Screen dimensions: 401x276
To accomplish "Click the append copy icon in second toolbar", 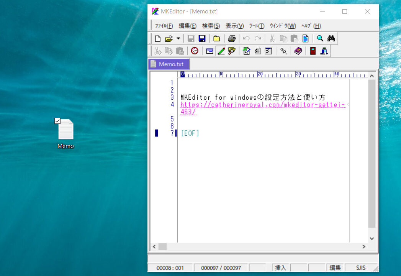I will (169, 51).
